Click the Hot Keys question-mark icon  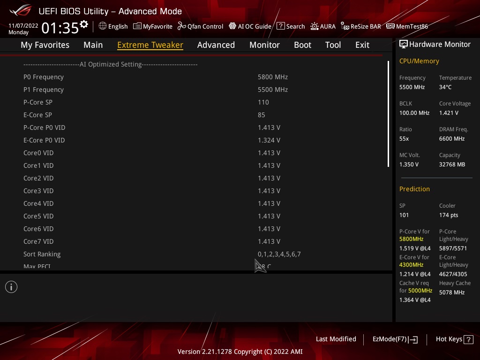468,339
